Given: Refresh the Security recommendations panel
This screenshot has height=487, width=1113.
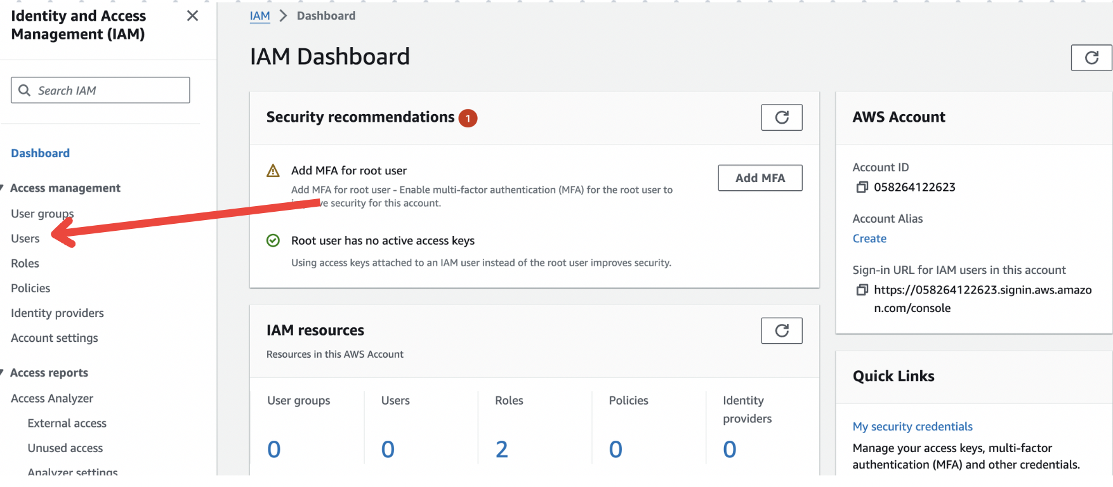Looking at the screenshot, I should pyautogui.click(x=782, y=117).
